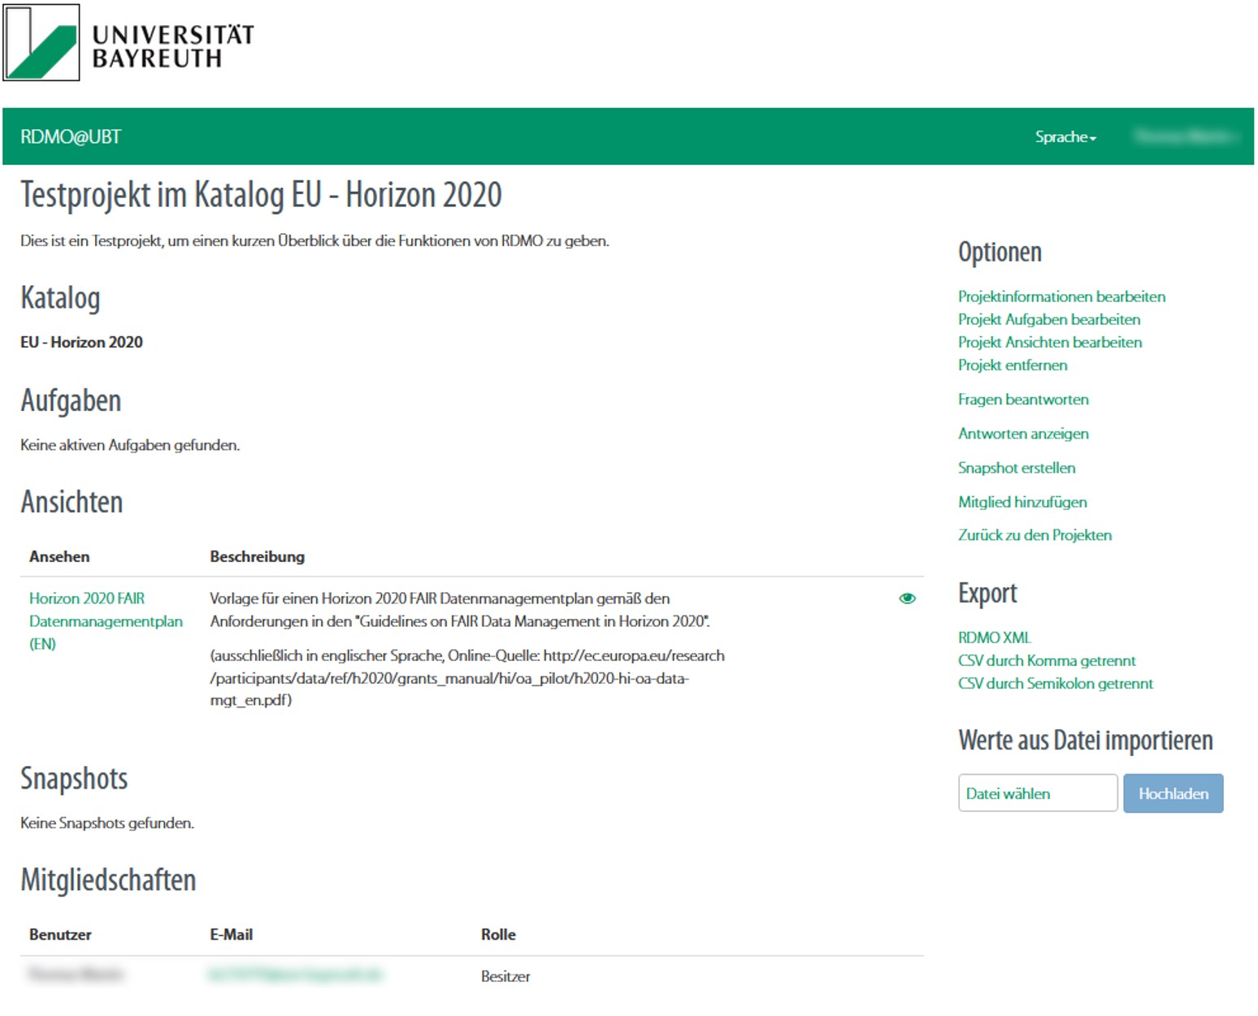Open Projekt Ansichten bearbeiten
Screen dimensions: 1258x1016
pyautogui.click(x=1049, y=342)
